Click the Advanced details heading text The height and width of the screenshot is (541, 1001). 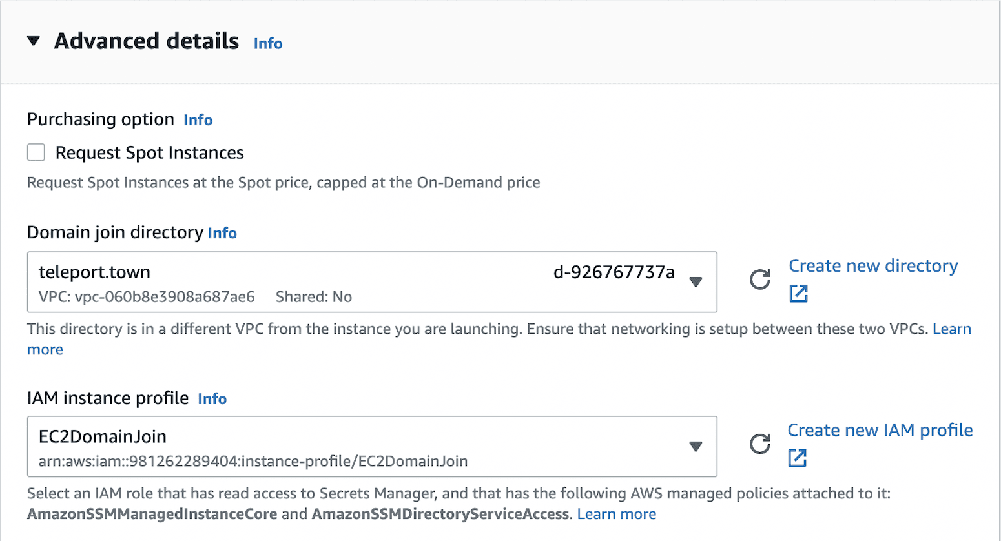pyautogui.click(x=147, y=40)
